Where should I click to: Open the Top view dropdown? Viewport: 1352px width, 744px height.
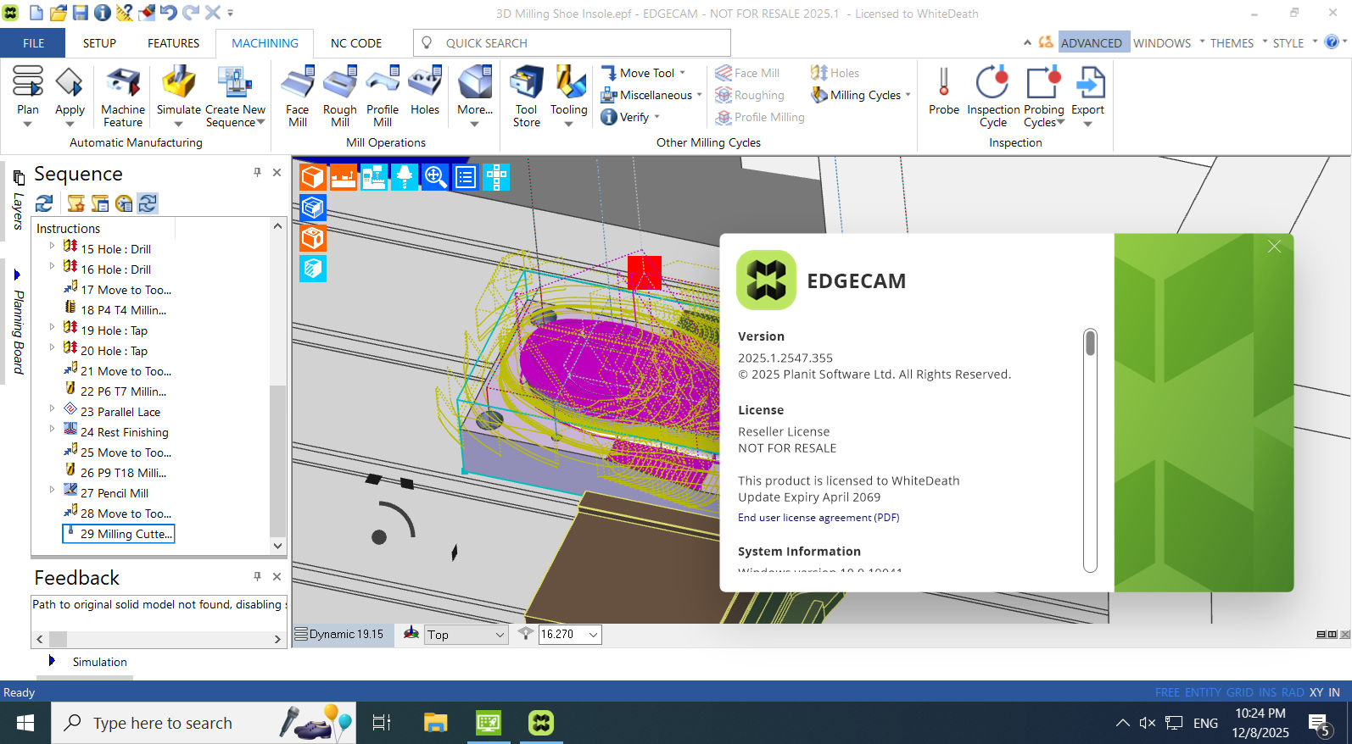coord(500,635)
